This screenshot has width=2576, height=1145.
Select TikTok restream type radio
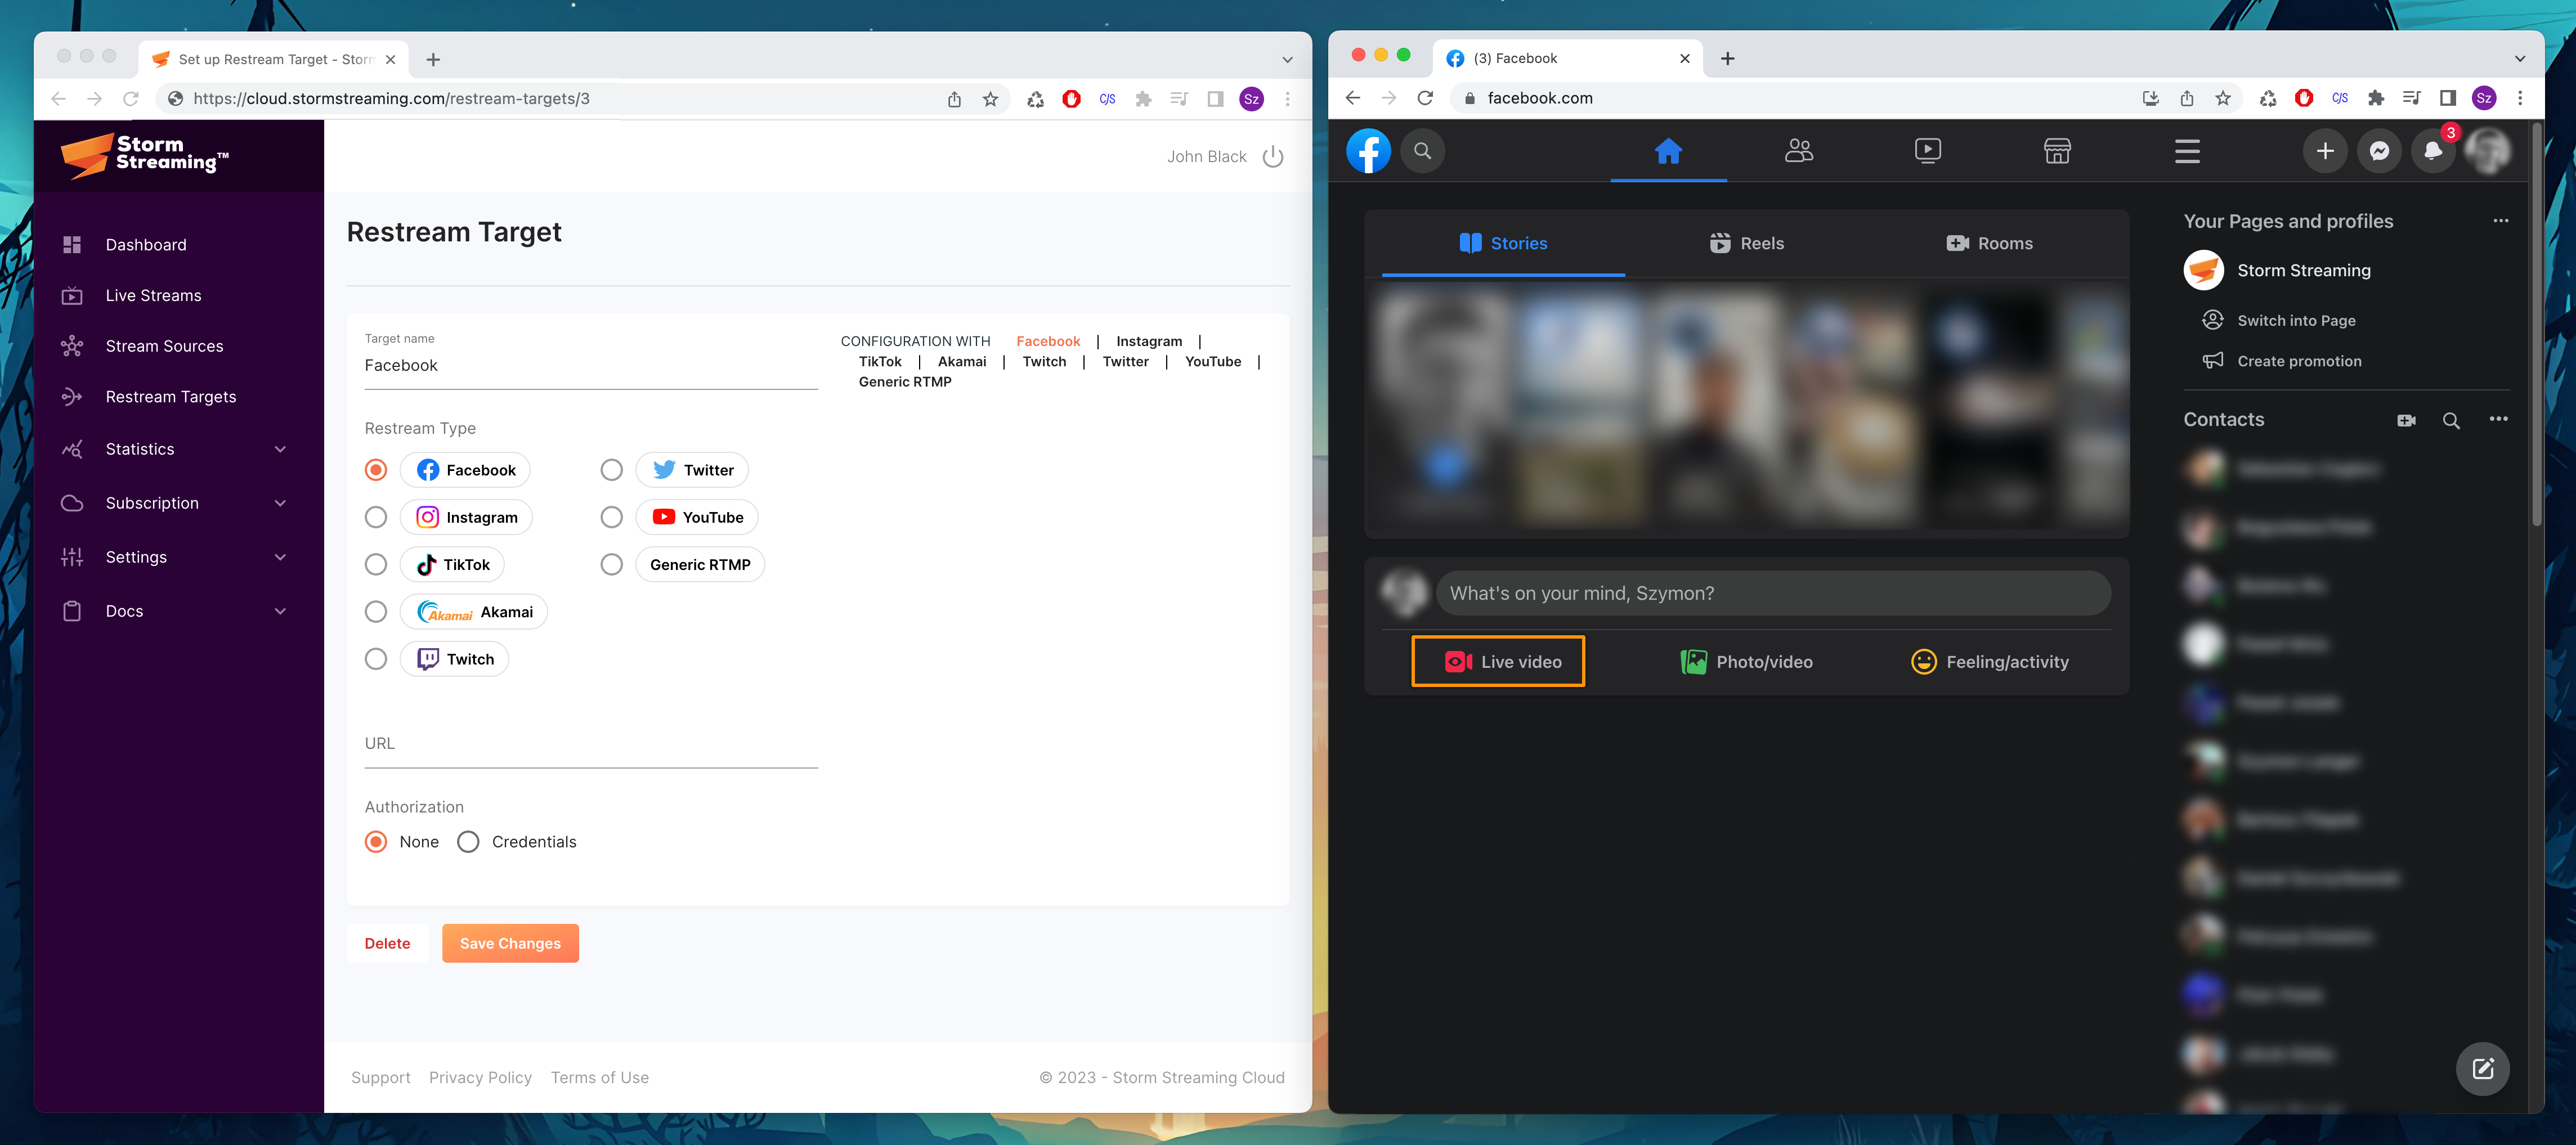click(376, 565)
